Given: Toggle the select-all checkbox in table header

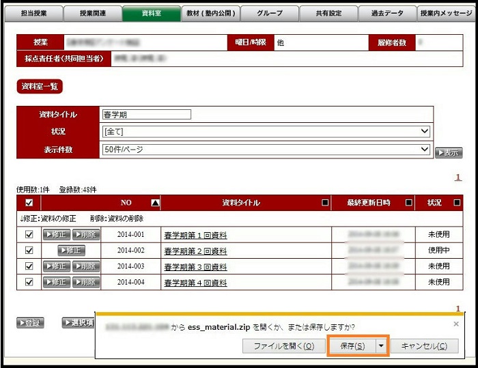Looking at the screenshot, I should click(29, 203).
